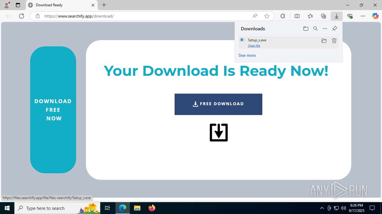Screen dimensions: 382x214
Task: Click the address bar URL
Action: (79, 16)
